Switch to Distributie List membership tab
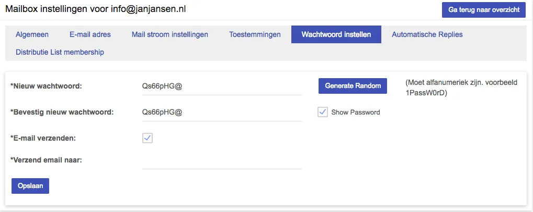This screenshot has height=212, width=533. click(x=60, y=52)
